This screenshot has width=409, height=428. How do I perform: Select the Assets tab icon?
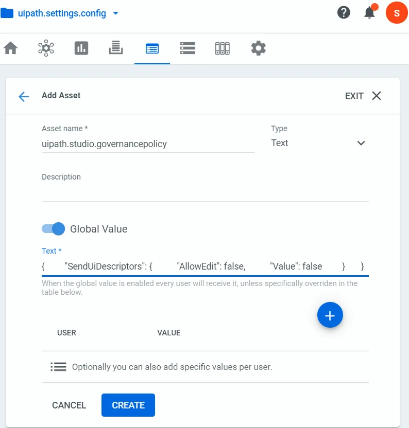click(152, 49)
